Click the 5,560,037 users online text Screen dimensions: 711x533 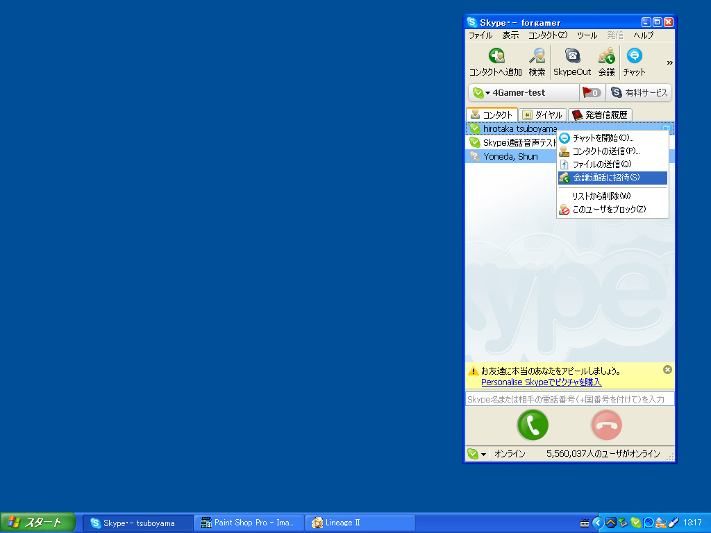[x=603, y=454]
